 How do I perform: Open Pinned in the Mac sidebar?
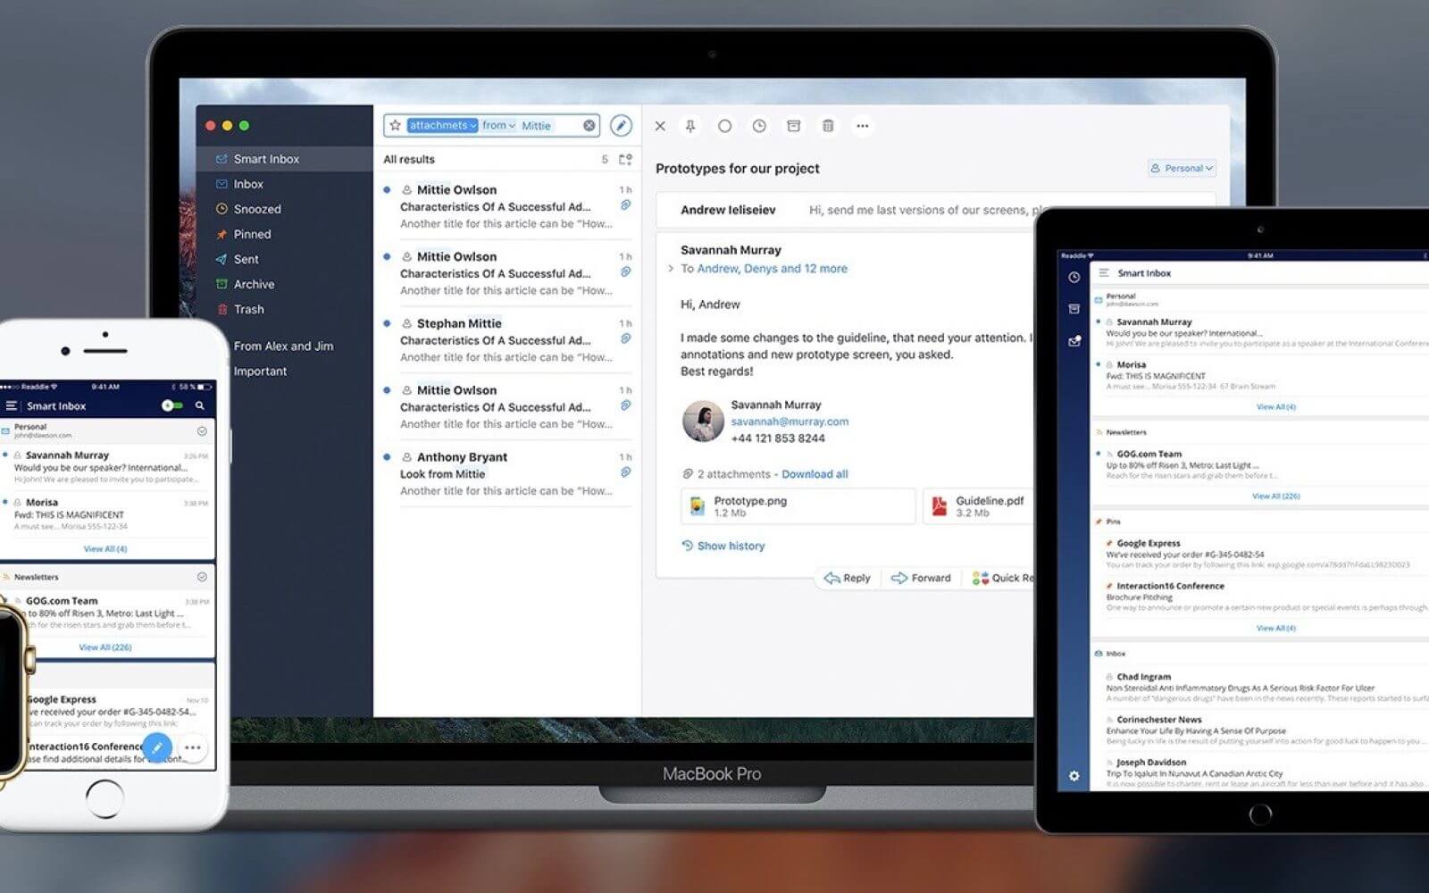coord(284,234)
